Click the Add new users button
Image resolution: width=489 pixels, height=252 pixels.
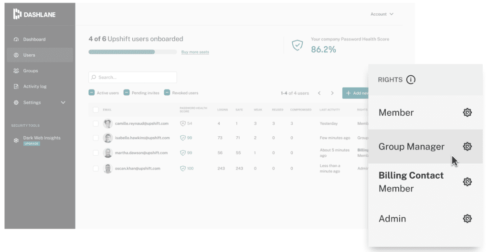356,93
